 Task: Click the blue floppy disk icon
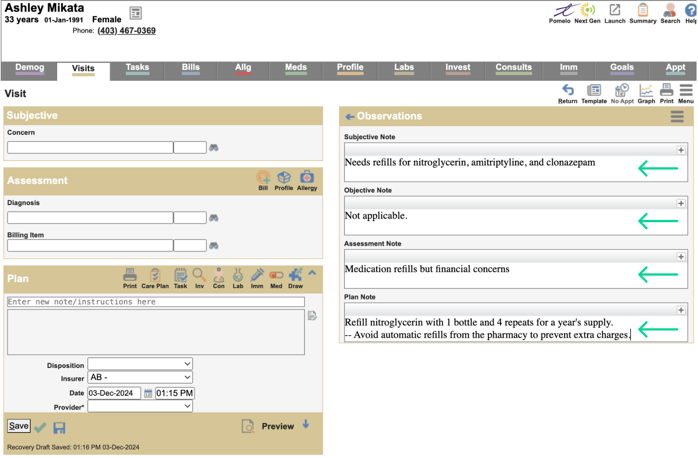coord(59,428)
